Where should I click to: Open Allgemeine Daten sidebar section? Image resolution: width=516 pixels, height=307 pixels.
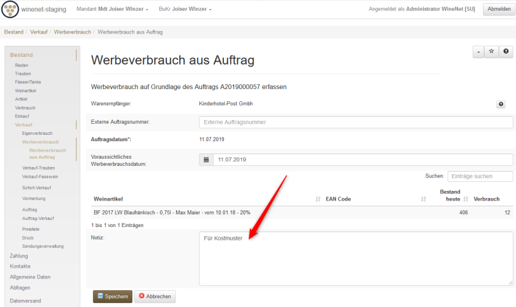(30, 277)
